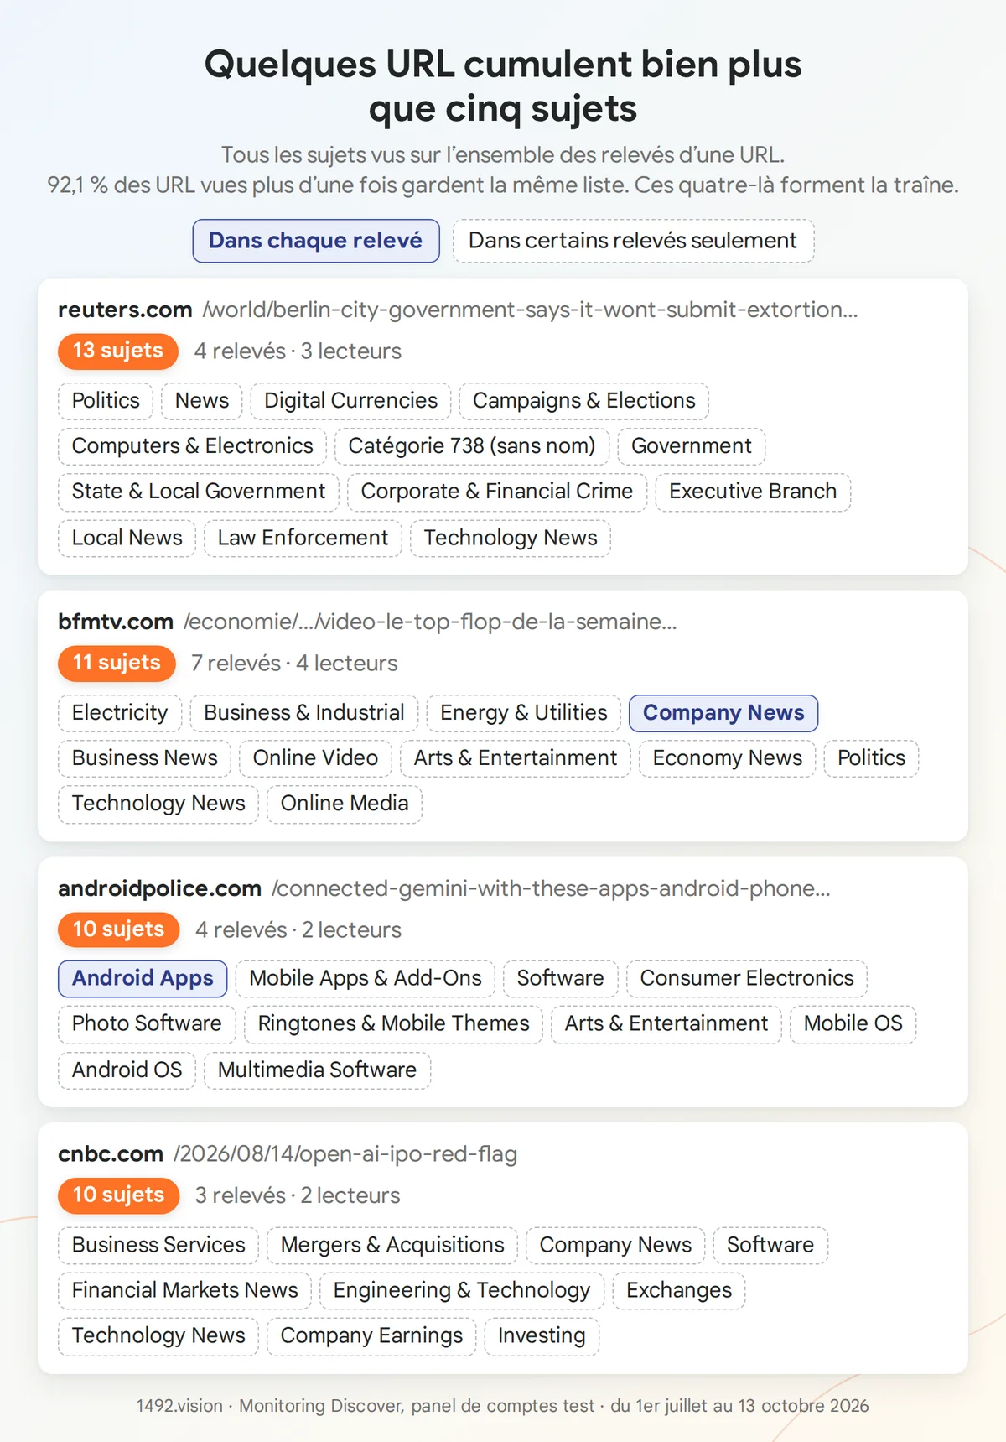Select the "Executive Branch" topic chip
Image resolution: width=1006 pixels, height=1442 pixels.
(753, 492)
